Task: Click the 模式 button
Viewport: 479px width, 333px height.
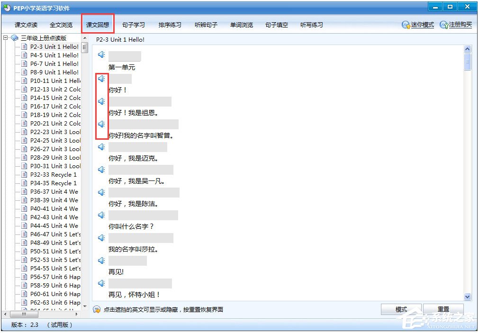Action: 401,308
